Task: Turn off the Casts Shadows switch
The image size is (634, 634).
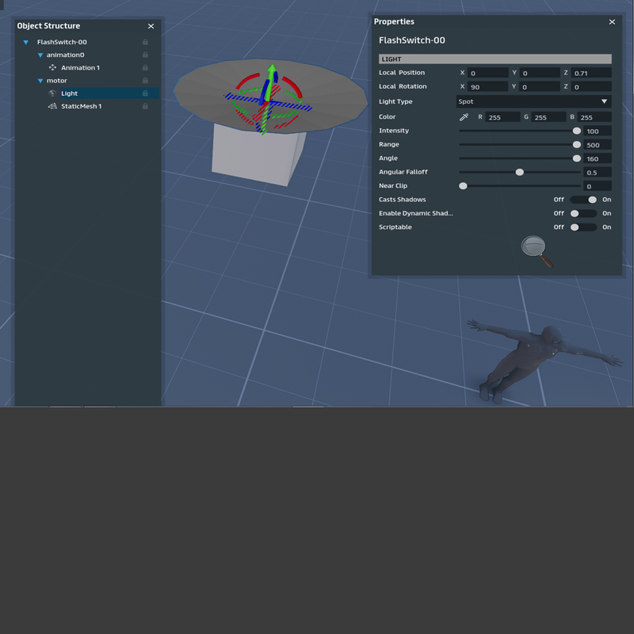Action: tap(584, 200)
